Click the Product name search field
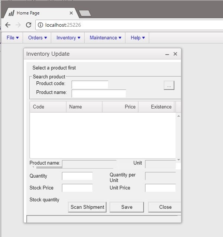This screenshot has height=237, width=223. pos(99,94)
